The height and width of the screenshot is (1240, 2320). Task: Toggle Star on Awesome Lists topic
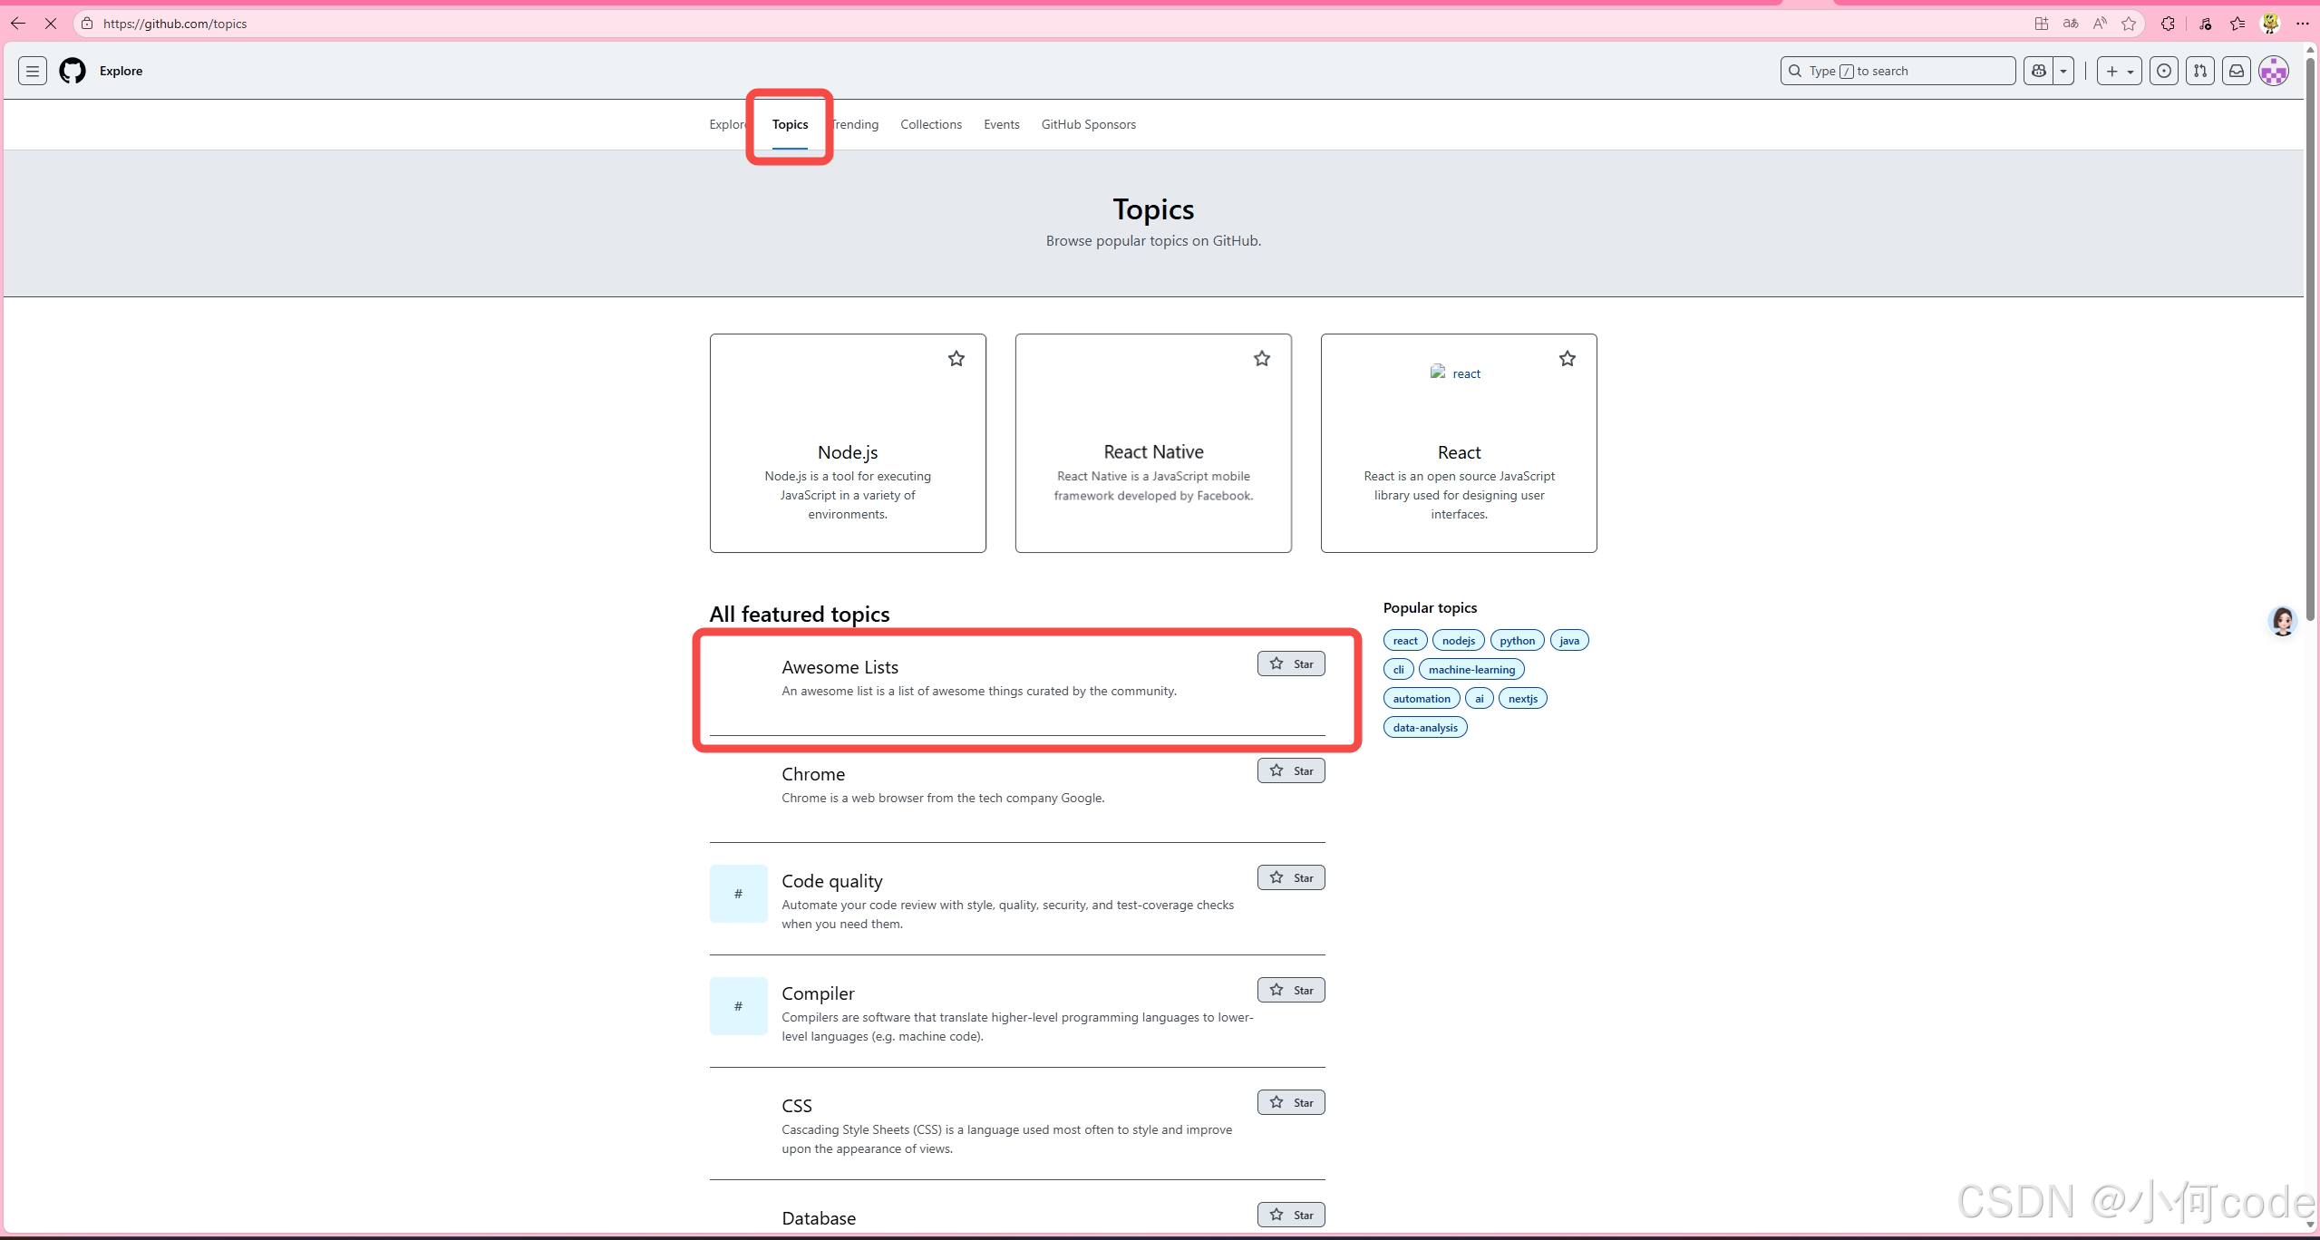coord(1290,664)
